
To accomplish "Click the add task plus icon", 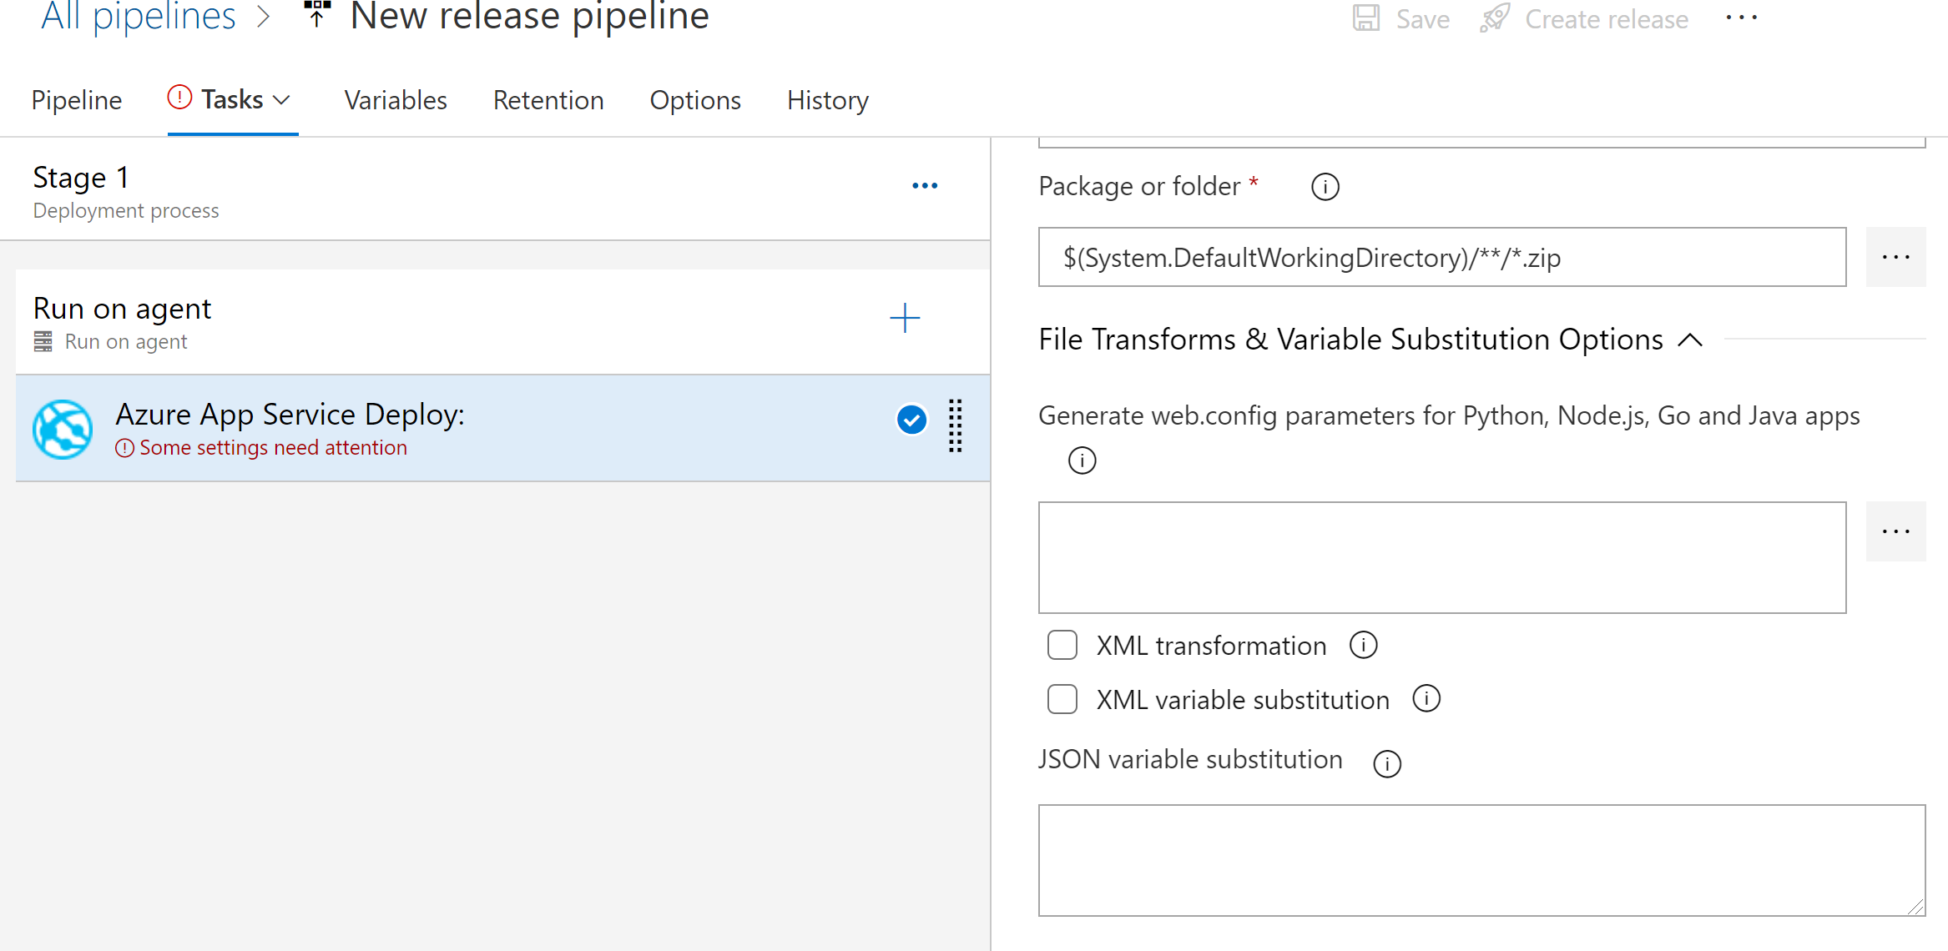I will pos(905,317).
